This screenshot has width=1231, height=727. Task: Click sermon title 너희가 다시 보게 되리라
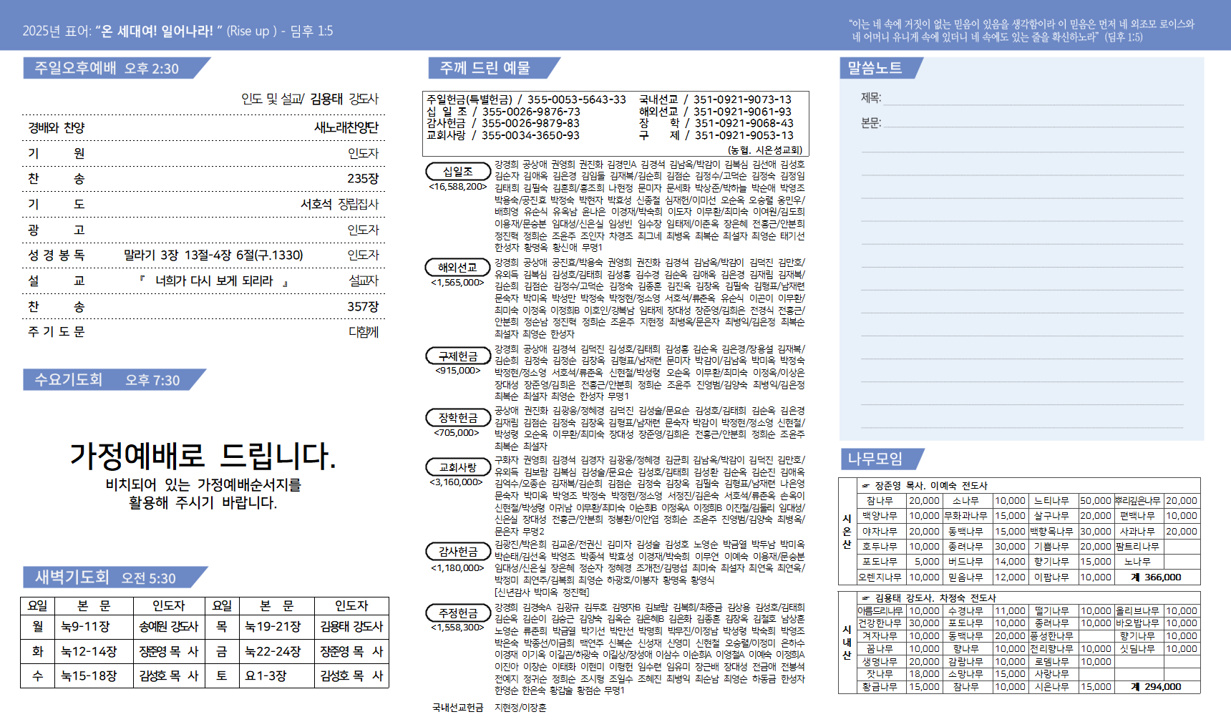214,280
